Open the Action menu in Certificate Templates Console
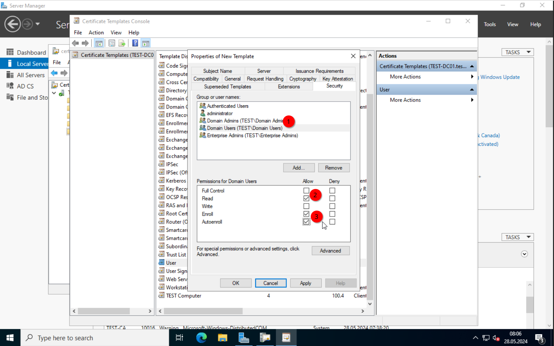The image size is (554, 346). (x=96, y=33)
